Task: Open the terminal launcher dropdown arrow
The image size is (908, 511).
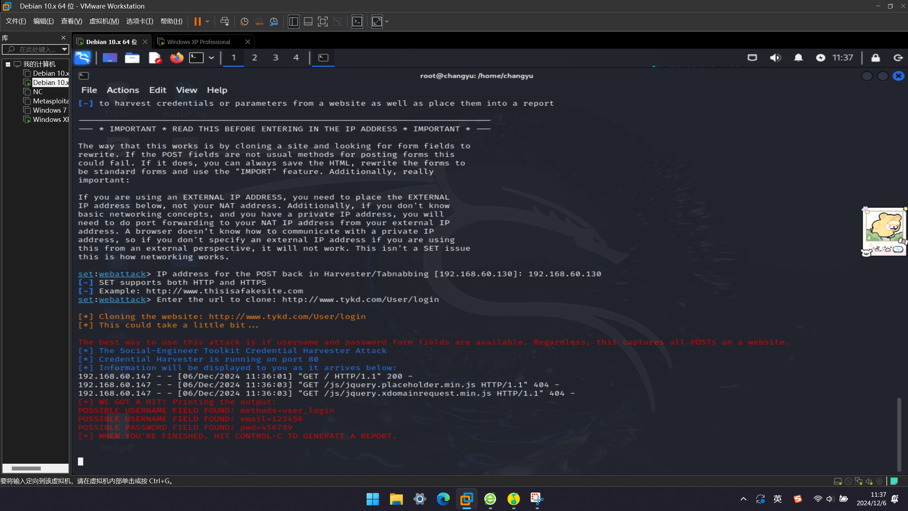Action: 211,58
